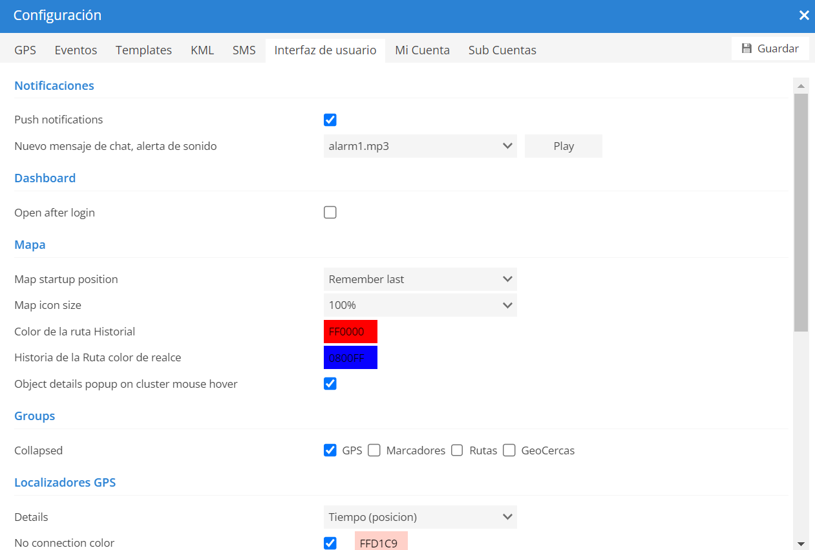Click the vertical scrollbar thumb

(x=801, y=213)
